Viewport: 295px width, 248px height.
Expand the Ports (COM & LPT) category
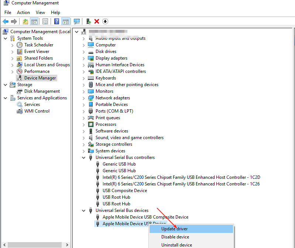[83, 111]
